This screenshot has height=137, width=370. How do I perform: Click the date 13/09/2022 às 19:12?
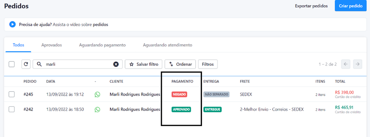click(65, 95)
